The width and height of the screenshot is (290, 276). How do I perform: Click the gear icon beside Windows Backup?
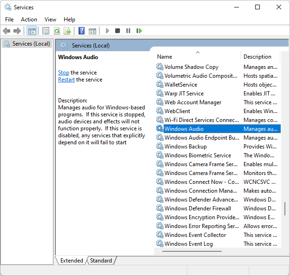click(160, 146)
